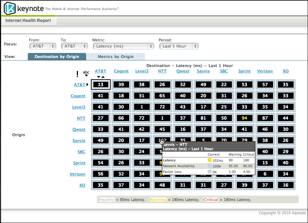308x223 pixels.
Task: Select the NTT origin, Verizon destination cell 87
Action: tap(265, 118)
